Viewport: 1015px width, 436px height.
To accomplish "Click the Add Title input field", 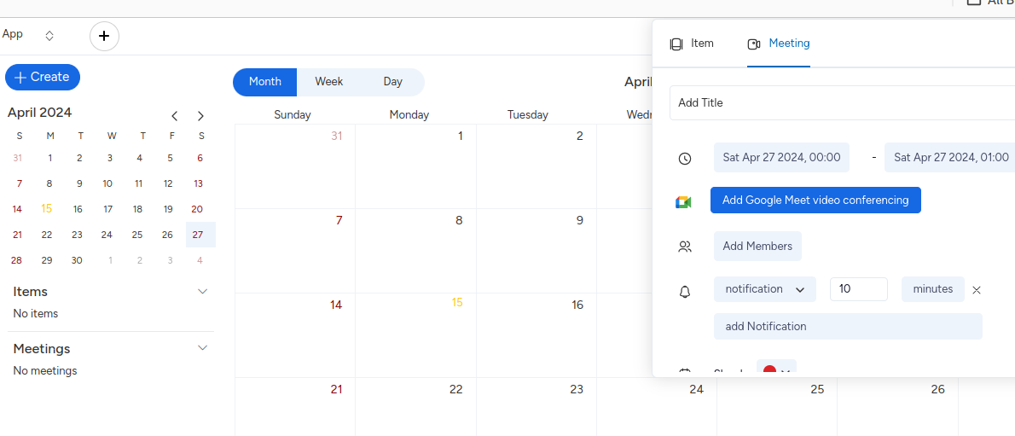I will click(840, 102).
